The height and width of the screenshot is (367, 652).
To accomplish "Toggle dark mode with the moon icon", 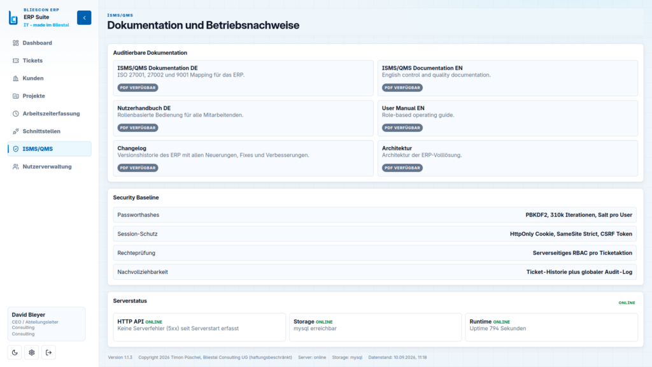I will [15, 352].
